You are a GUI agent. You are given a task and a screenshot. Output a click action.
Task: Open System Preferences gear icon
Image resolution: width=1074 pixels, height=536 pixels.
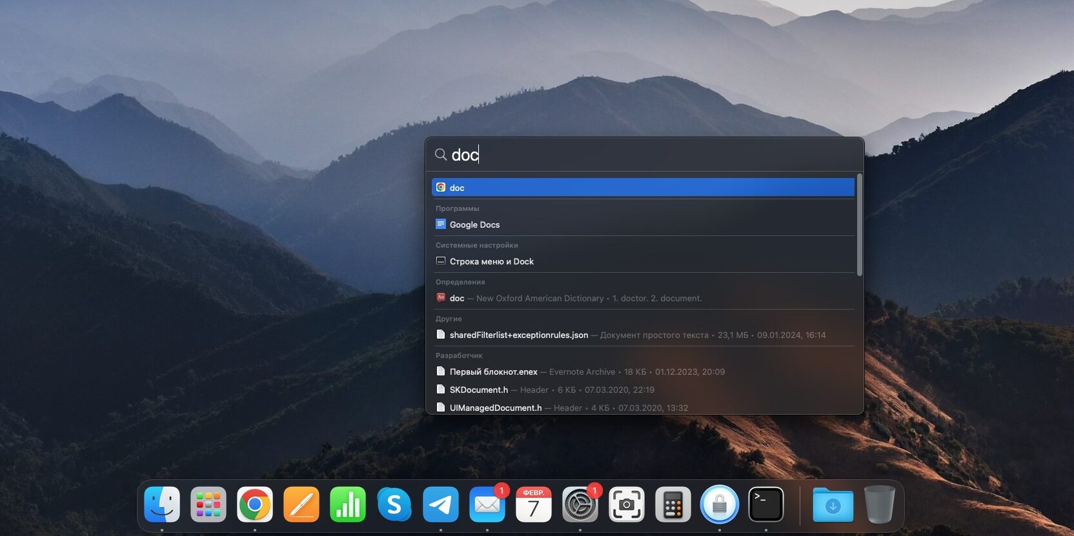pyautogui.click(x=580, y=504)
